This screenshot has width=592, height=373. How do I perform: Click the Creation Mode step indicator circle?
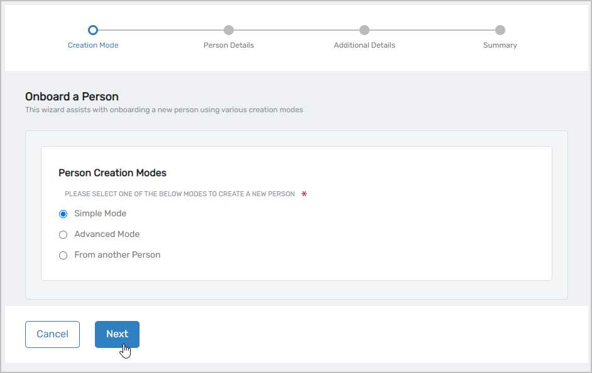pyautogui.click(x=93, y=29)
